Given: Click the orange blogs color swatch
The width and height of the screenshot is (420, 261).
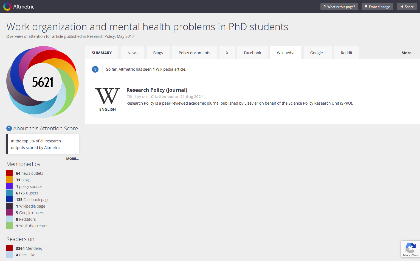Looking at the screenshot, I should (x=9, y=180).
